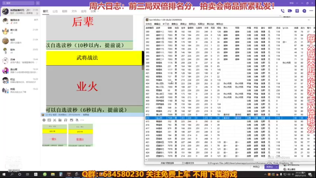Select row 400 in the editor table
The width and height of the screenshot is (316, 178).
point(229,70)
